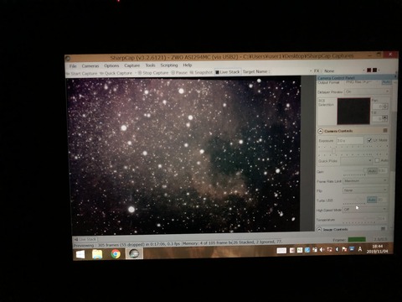Open the Scripting menu
Screen dimensions: 402x302
pos(169,65)
